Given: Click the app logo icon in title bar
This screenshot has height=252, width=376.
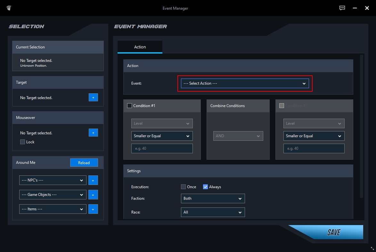Looking at the screenshot, I should (x=9, y=8).
